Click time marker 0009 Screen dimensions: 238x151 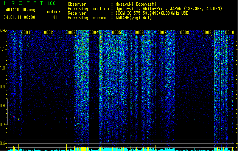[x=207, y=32]
